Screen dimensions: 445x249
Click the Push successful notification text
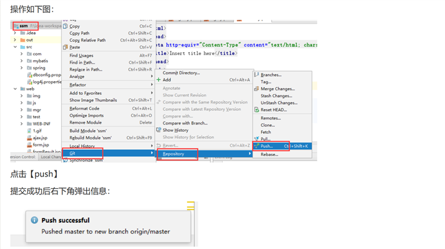point(65,220)
